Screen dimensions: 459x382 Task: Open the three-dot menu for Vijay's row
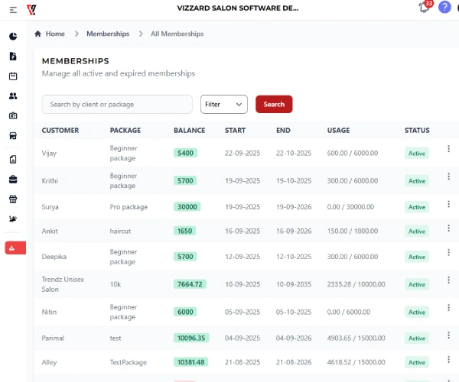[x=448, y=150]
